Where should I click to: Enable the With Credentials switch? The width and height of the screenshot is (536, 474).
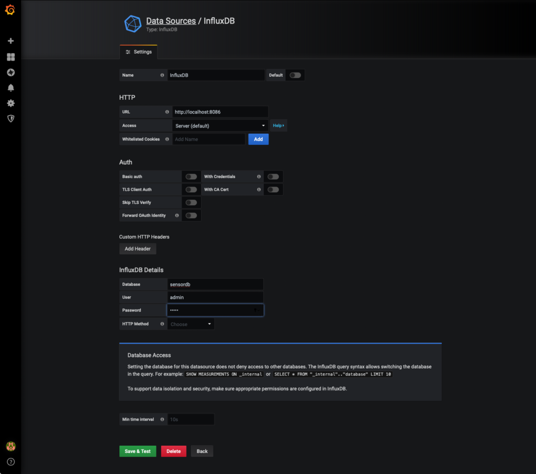[273, 177]
